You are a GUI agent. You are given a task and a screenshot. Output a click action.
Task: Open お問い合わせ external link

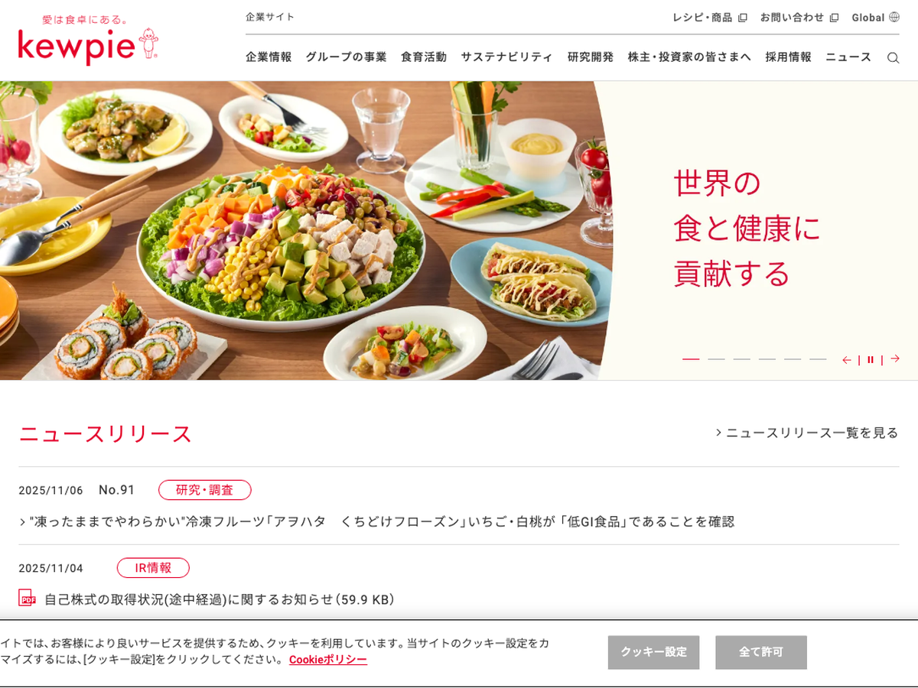pos(799,17)
